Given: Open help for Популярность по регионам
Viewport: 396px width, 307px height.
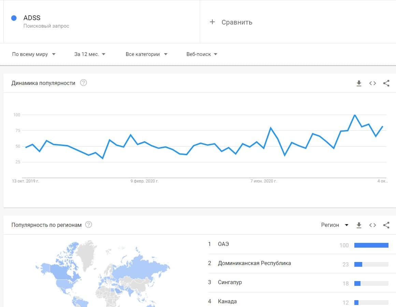Looking at the screenshot, I should 89,225.
